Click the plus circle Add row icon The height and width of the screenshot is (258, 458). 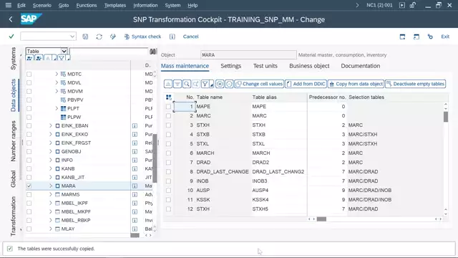[220, 84]
